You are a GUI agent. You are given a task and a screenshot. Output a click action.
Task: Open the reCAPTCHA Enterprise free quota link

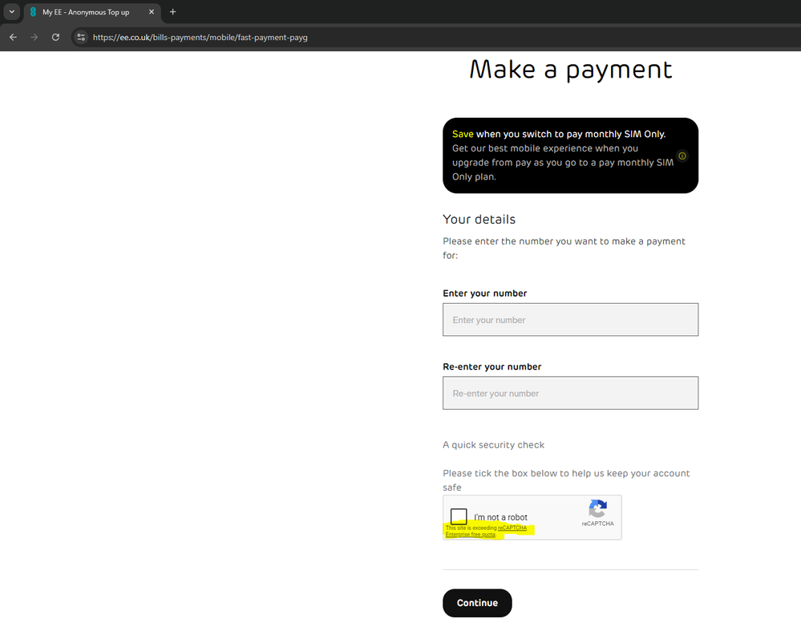(486, 531)
